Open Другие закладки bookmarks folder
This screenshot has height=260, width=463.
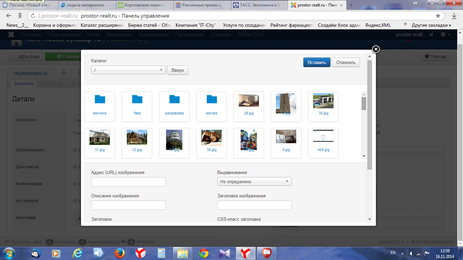tap(431, 25)
